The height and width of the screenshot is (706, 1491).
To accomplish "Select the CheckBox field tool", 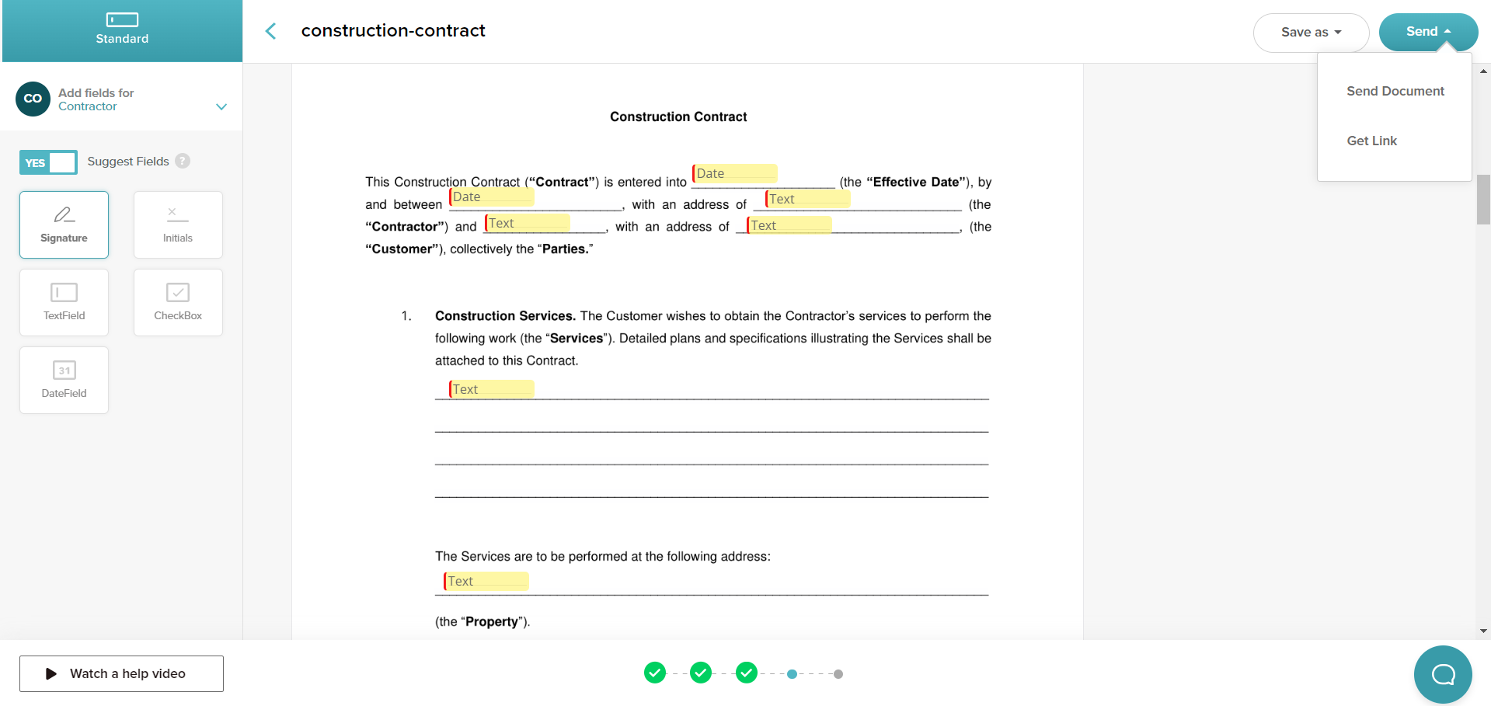I will coord(178,302).
